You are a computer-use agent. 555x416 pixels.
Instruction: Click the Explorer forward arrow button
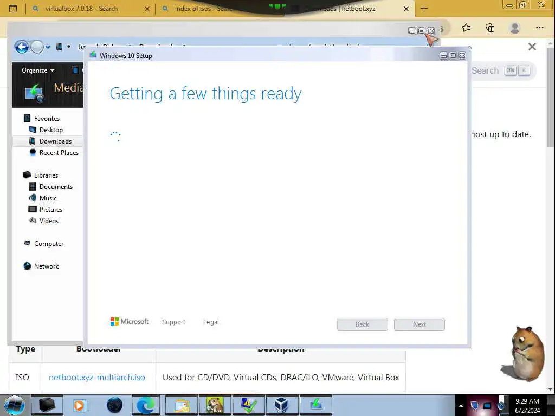tap(37, 47)
